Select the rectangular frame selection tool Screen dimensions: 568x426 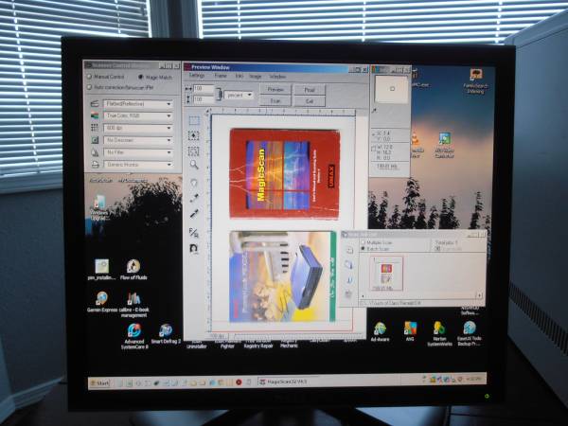pyautogui.click(x=193, y=120)
